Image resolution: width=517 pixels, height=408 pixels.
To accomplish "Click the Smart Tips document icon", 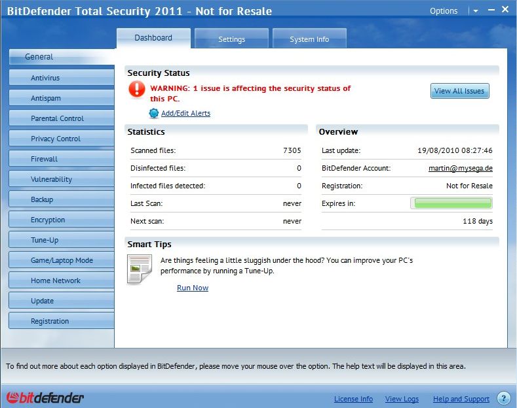I will click(140, 269).
